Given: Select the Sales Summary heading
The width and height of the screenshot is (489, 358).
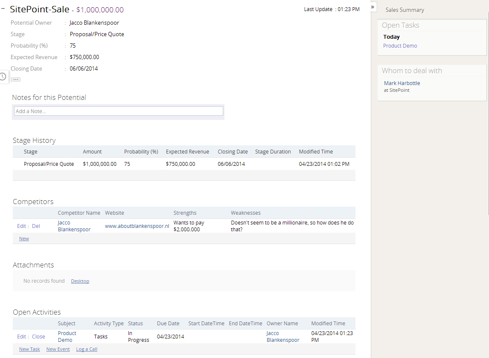Looking at the screenshot, I should (x=404, y=10).
